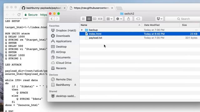Click the 'LED ATTACK' line in browser
The width and height of the screenshot is (200, 112).
(13, 65)
